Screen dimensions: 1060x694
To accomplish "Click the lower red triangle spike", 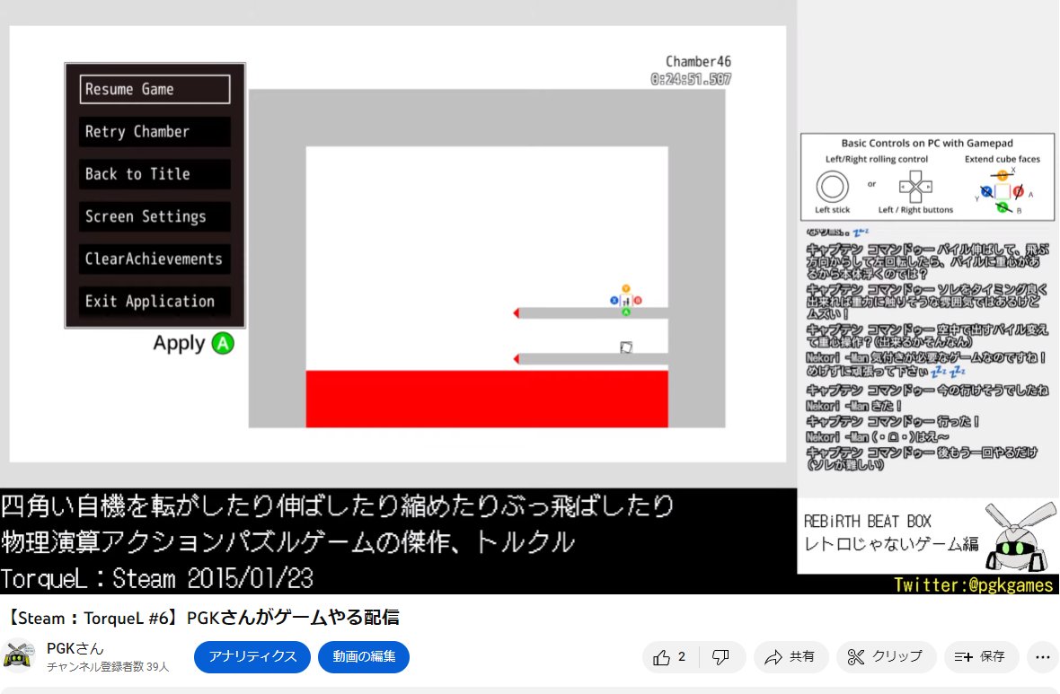I will pos(517,359).
